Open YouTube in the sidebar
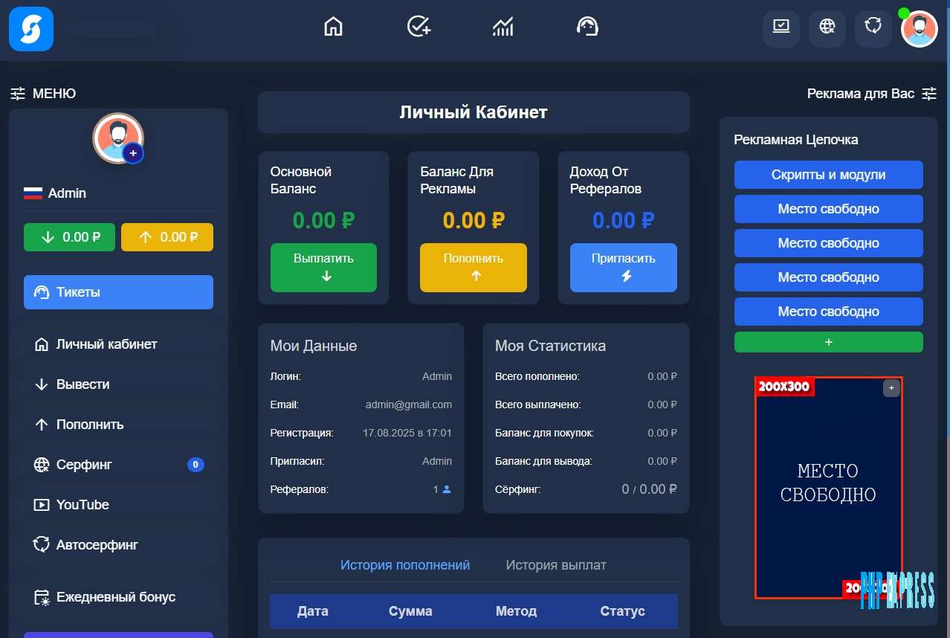The width and height of the screenshot is (950, 638). click(x=118, y=505)
